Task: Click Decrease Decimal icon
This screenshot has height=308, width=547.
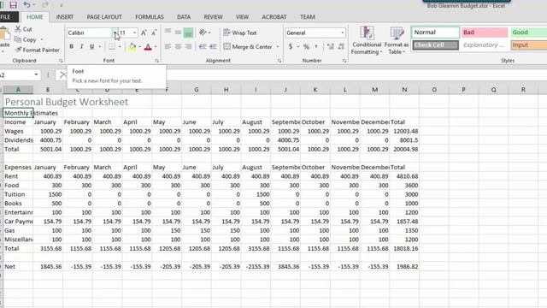Action: pyautogui.click(x=341, y=46)
